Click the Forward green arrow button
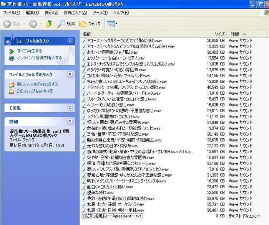This screenshot has height=225, width=269. [x=33, y=24]
